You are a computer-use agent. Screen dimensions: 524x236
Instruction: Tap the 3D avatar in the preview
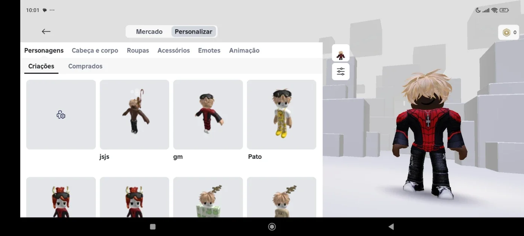[429, 135]
